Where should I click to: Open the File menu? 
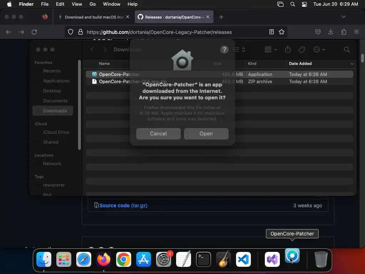click(45, 4)
